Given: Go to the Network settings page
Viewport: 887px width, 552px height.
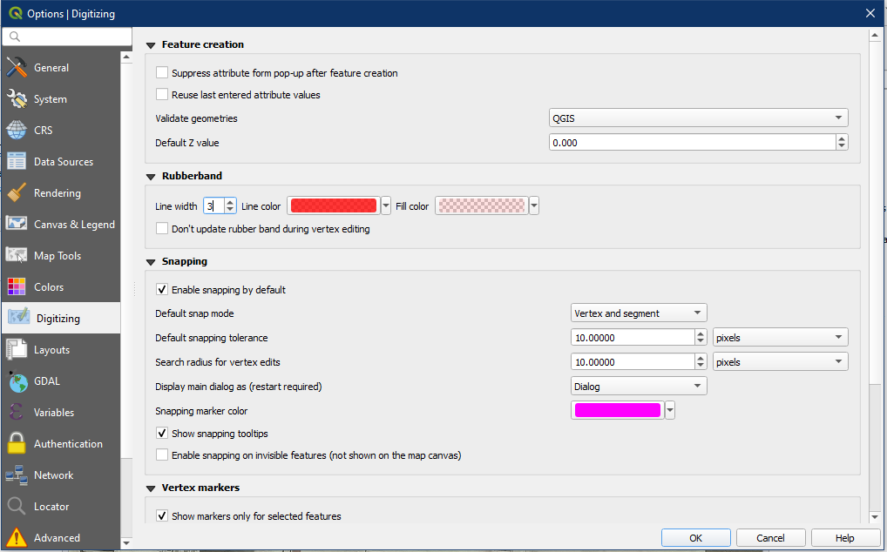Looking at the screenshot, I should point(53,475).
